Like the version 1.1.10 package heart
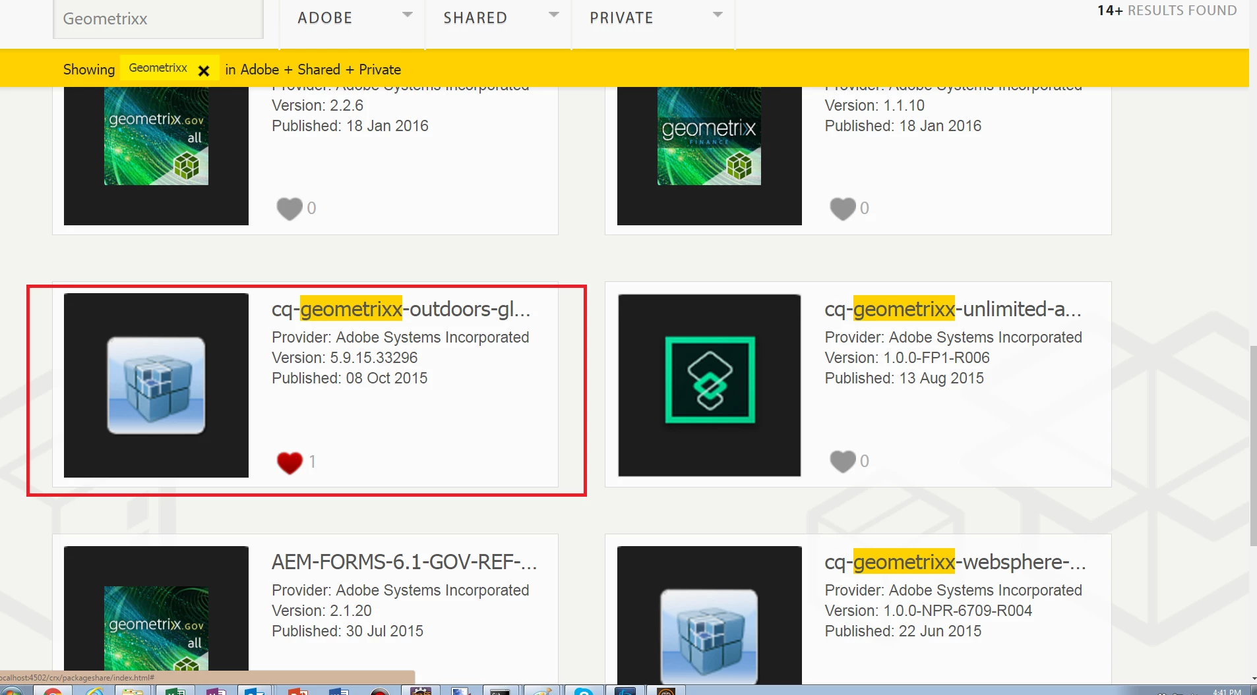 842,209
